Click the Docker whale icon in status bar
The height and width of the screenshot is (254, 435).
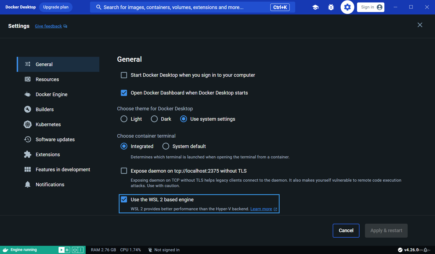(5, 250)
